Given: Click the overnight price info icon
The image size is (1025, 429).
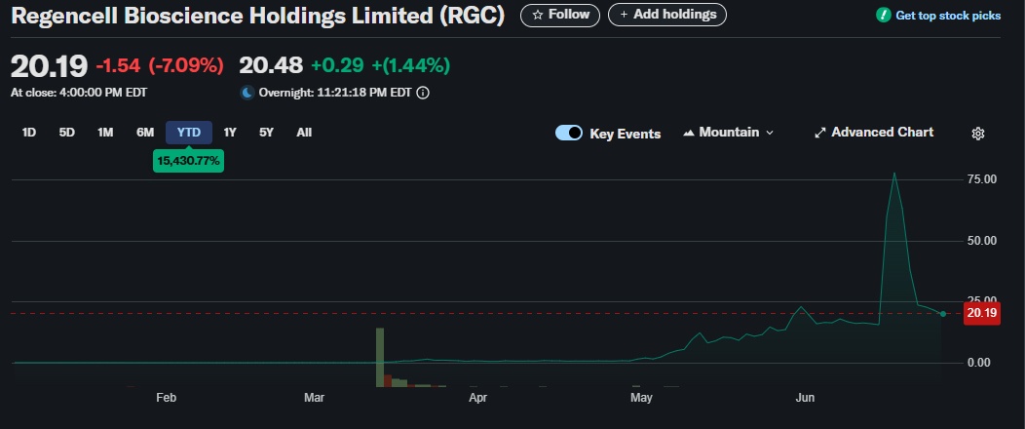Looking at the screenshot, I should [423, 93].
